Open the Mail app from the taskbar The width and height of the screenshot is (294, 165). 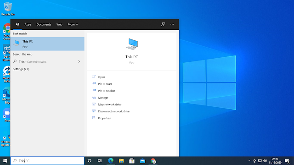(x=142, y=161)
